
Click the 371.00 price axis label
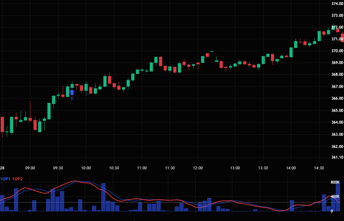[337, 39]
